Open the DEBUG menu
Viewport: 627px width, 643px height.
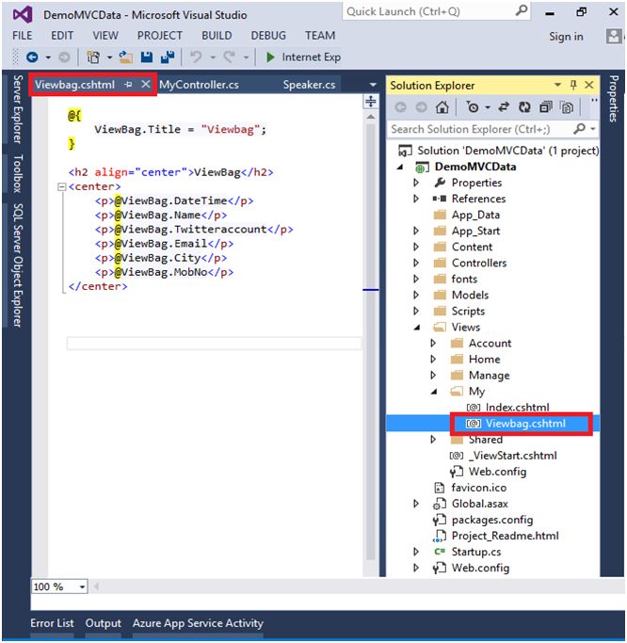tap(268, 36)
